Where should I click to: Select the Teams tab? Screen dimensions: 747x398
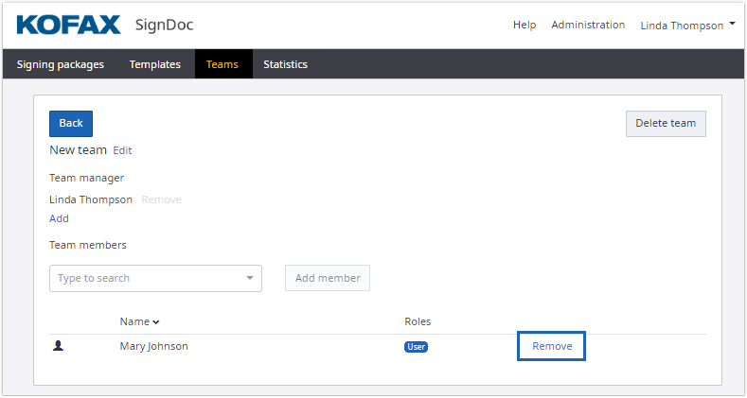tap(222, 64)
